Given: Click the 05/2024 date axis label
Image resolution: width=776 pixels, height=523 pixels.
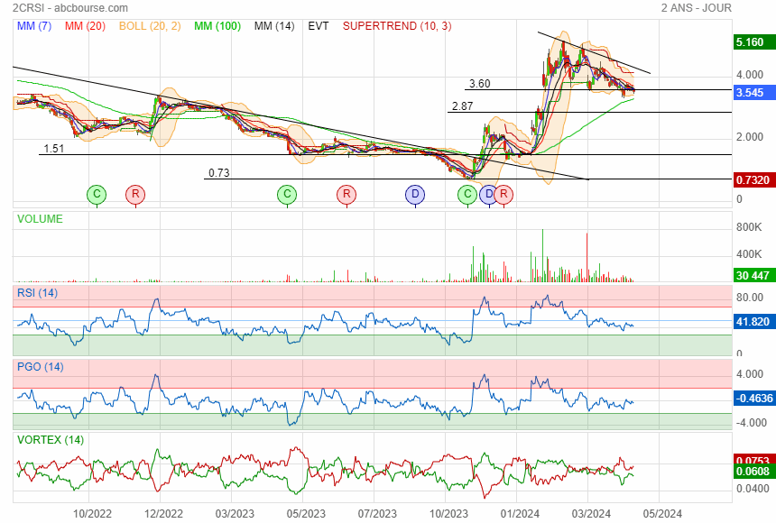Looking at the screenshot, I should pos(662,514).
